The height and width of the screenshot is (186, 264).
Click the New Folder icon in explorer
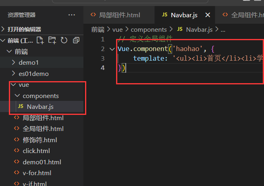click(x=52, y=40)
